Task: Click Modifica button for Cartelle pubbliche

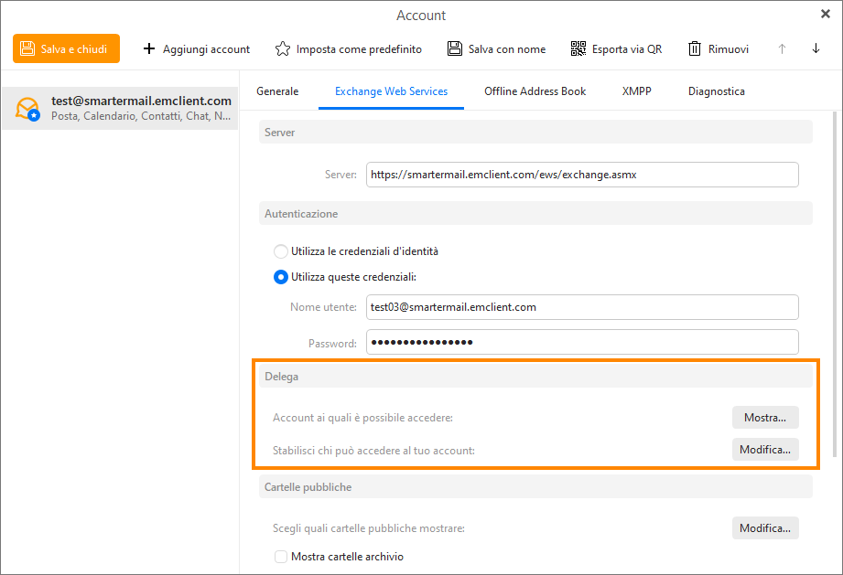Action: (764, 528)
